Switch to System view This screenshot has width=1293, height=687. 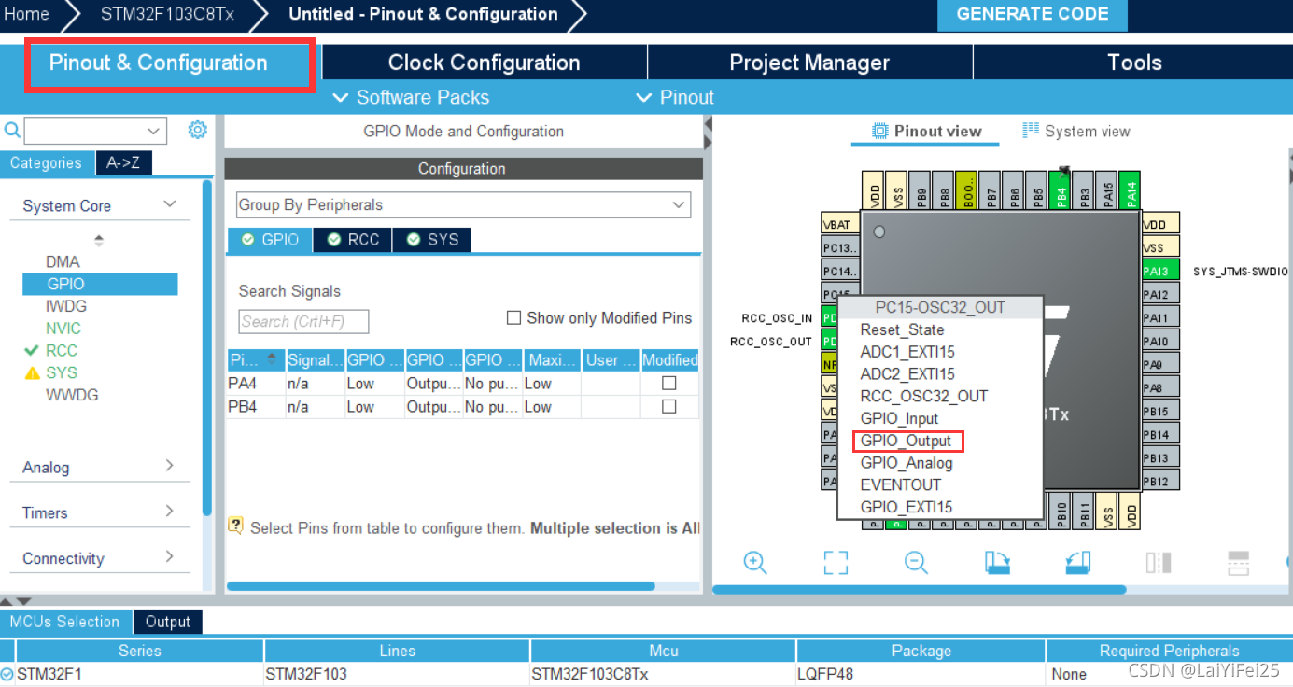tap(1075, 131)
